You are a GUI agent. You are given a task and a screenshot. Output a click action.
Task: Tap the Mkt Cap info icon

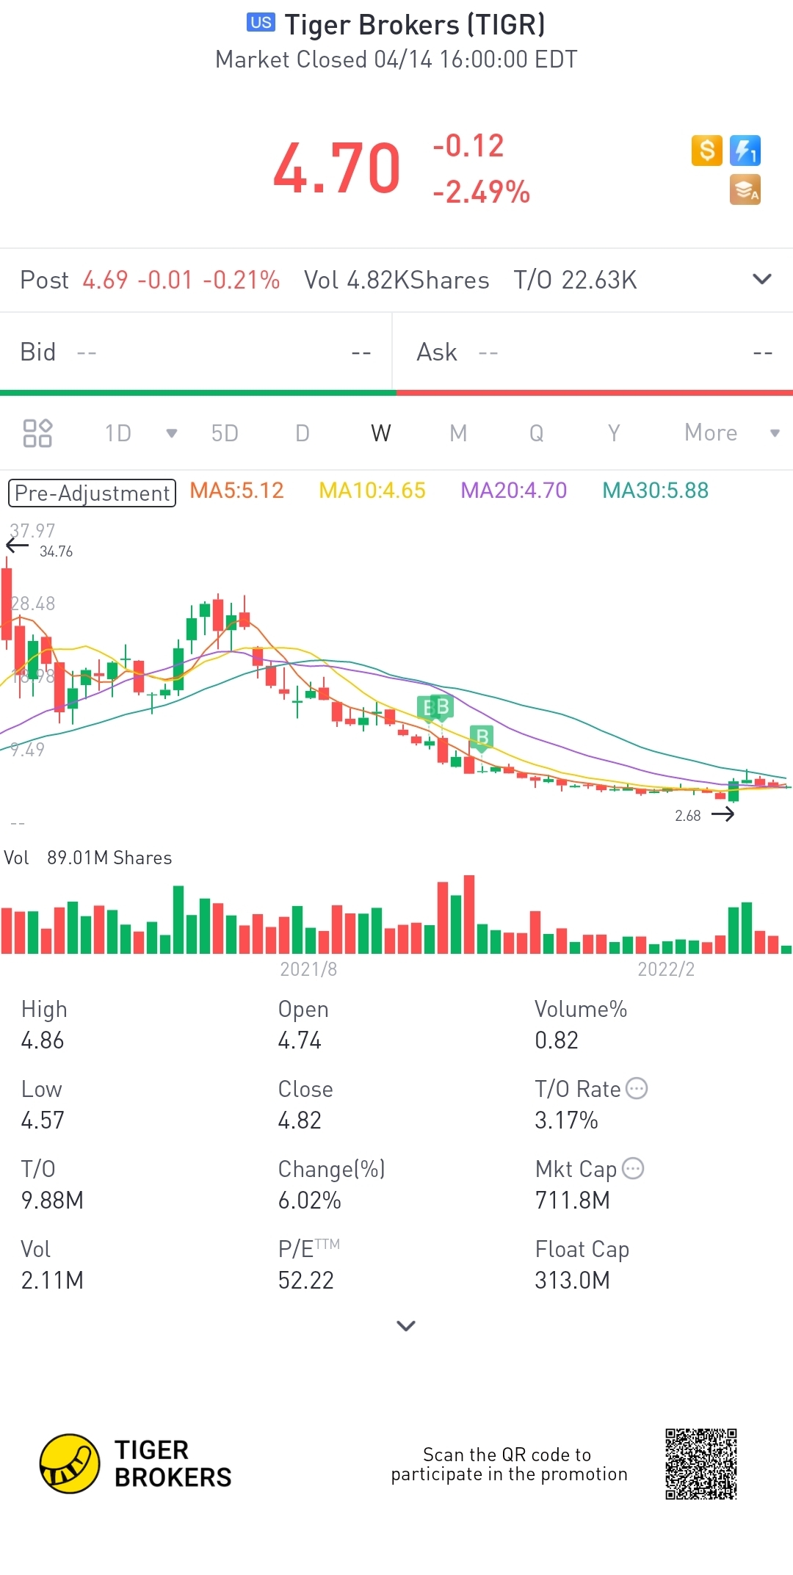[633, 1168]
